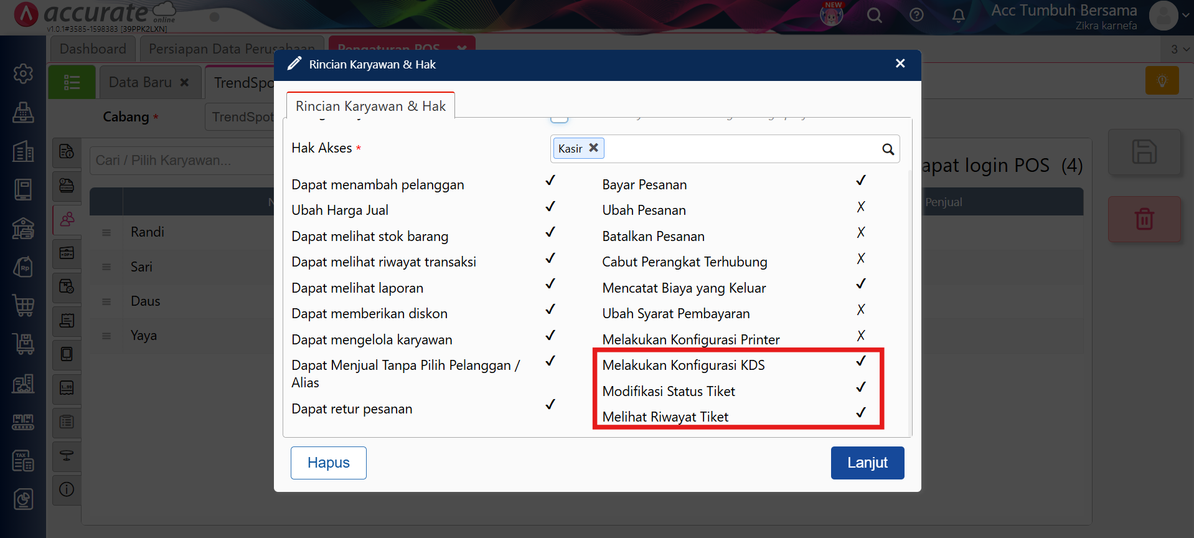Toggle the Ubah Pesanan permission mark
This screenshot has width=1194, height=538.
pos(860,207)
